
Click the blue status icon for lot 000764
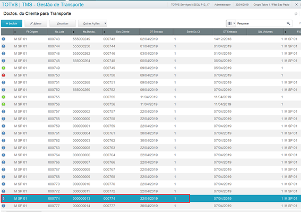tap(4, 155)
